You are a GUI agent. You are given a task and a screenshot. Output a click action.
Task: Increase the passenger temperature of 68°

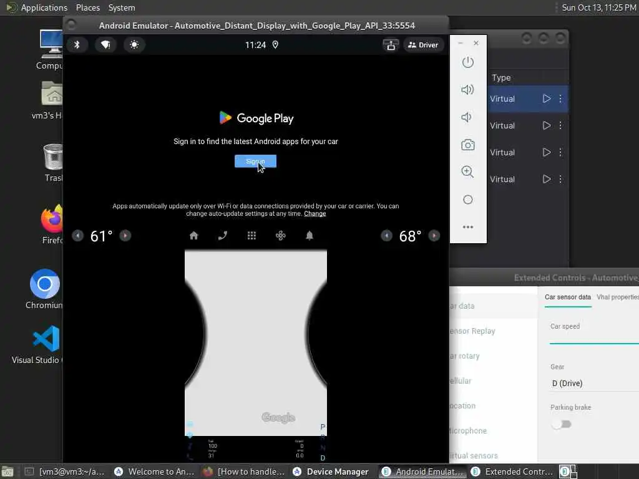[434, 235]
